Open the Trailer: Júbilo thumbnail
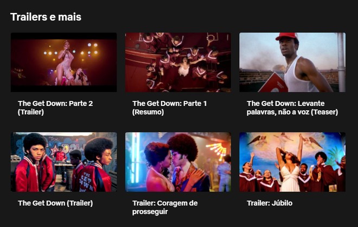Image resolution: width=358 pixels, height=227 pixels. [x=292, y=162]
